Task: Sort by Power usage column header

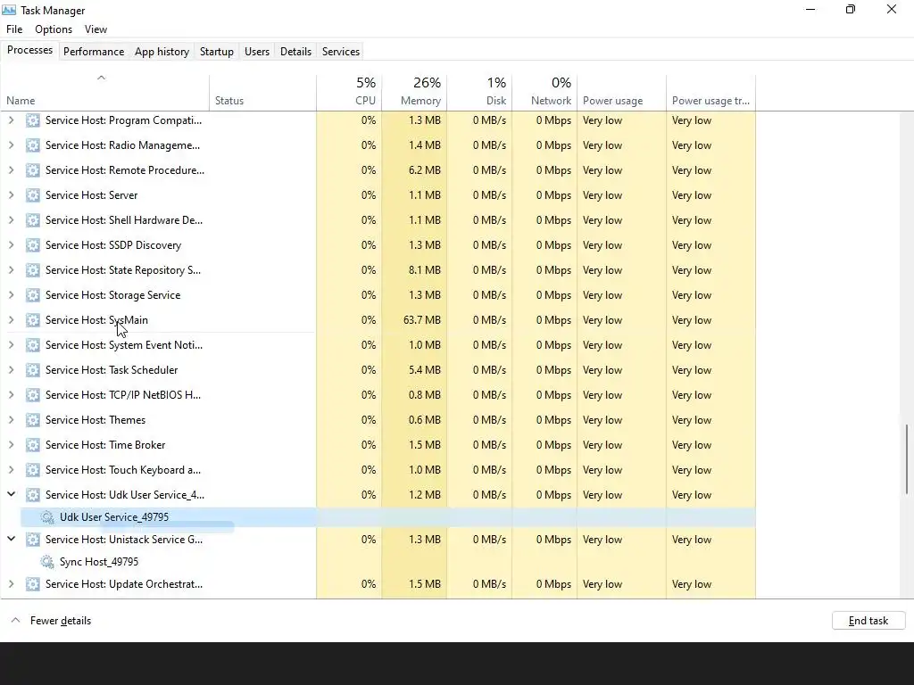Action: pos(622,93)
